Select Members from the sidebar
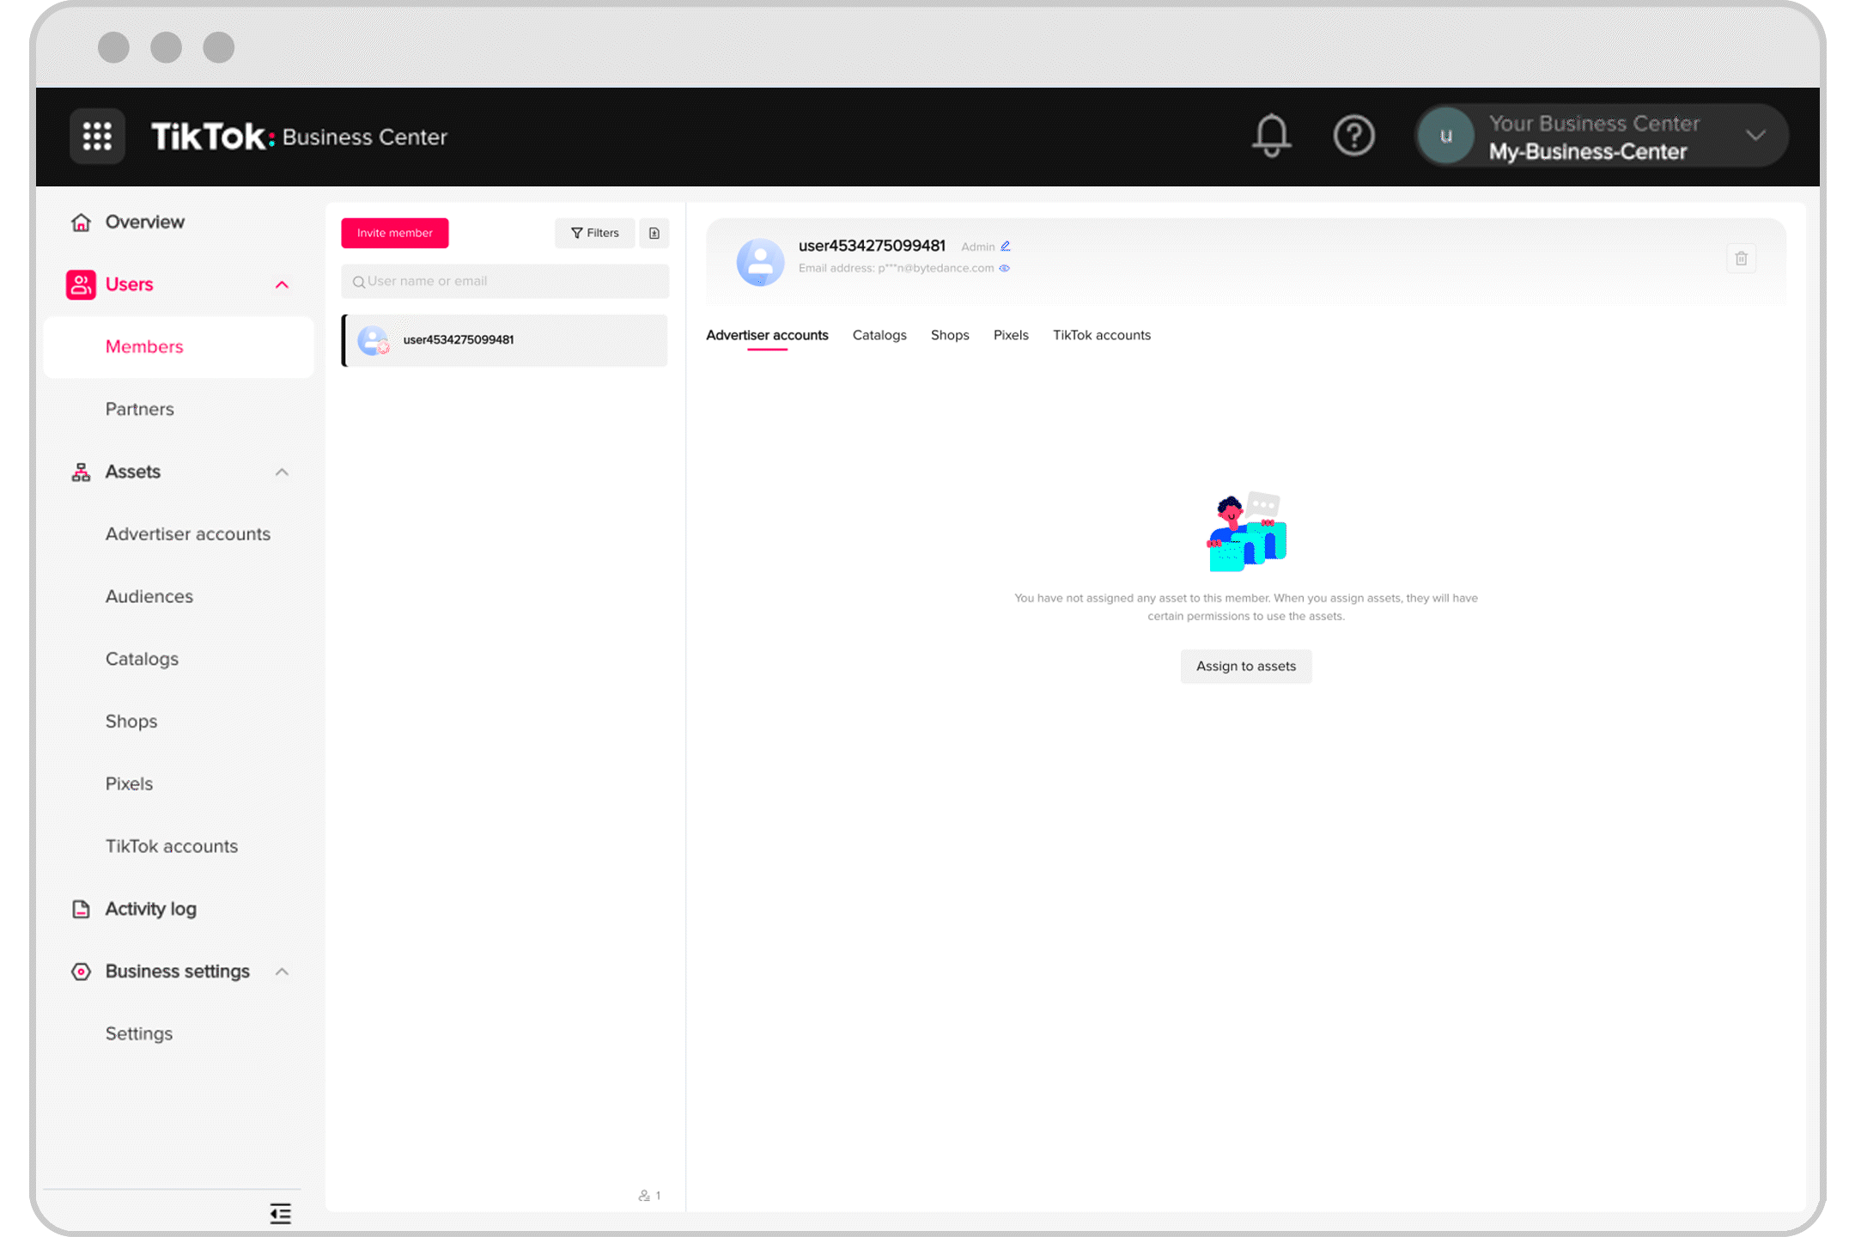Screen dimensions: 1855x1237 (143, 346)
